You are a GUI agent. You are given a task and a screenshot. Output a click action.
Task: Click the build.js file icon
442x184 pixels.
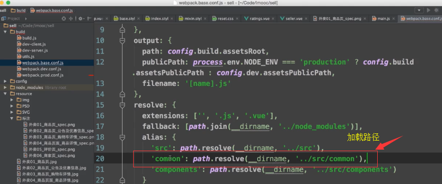coord(19,38)
